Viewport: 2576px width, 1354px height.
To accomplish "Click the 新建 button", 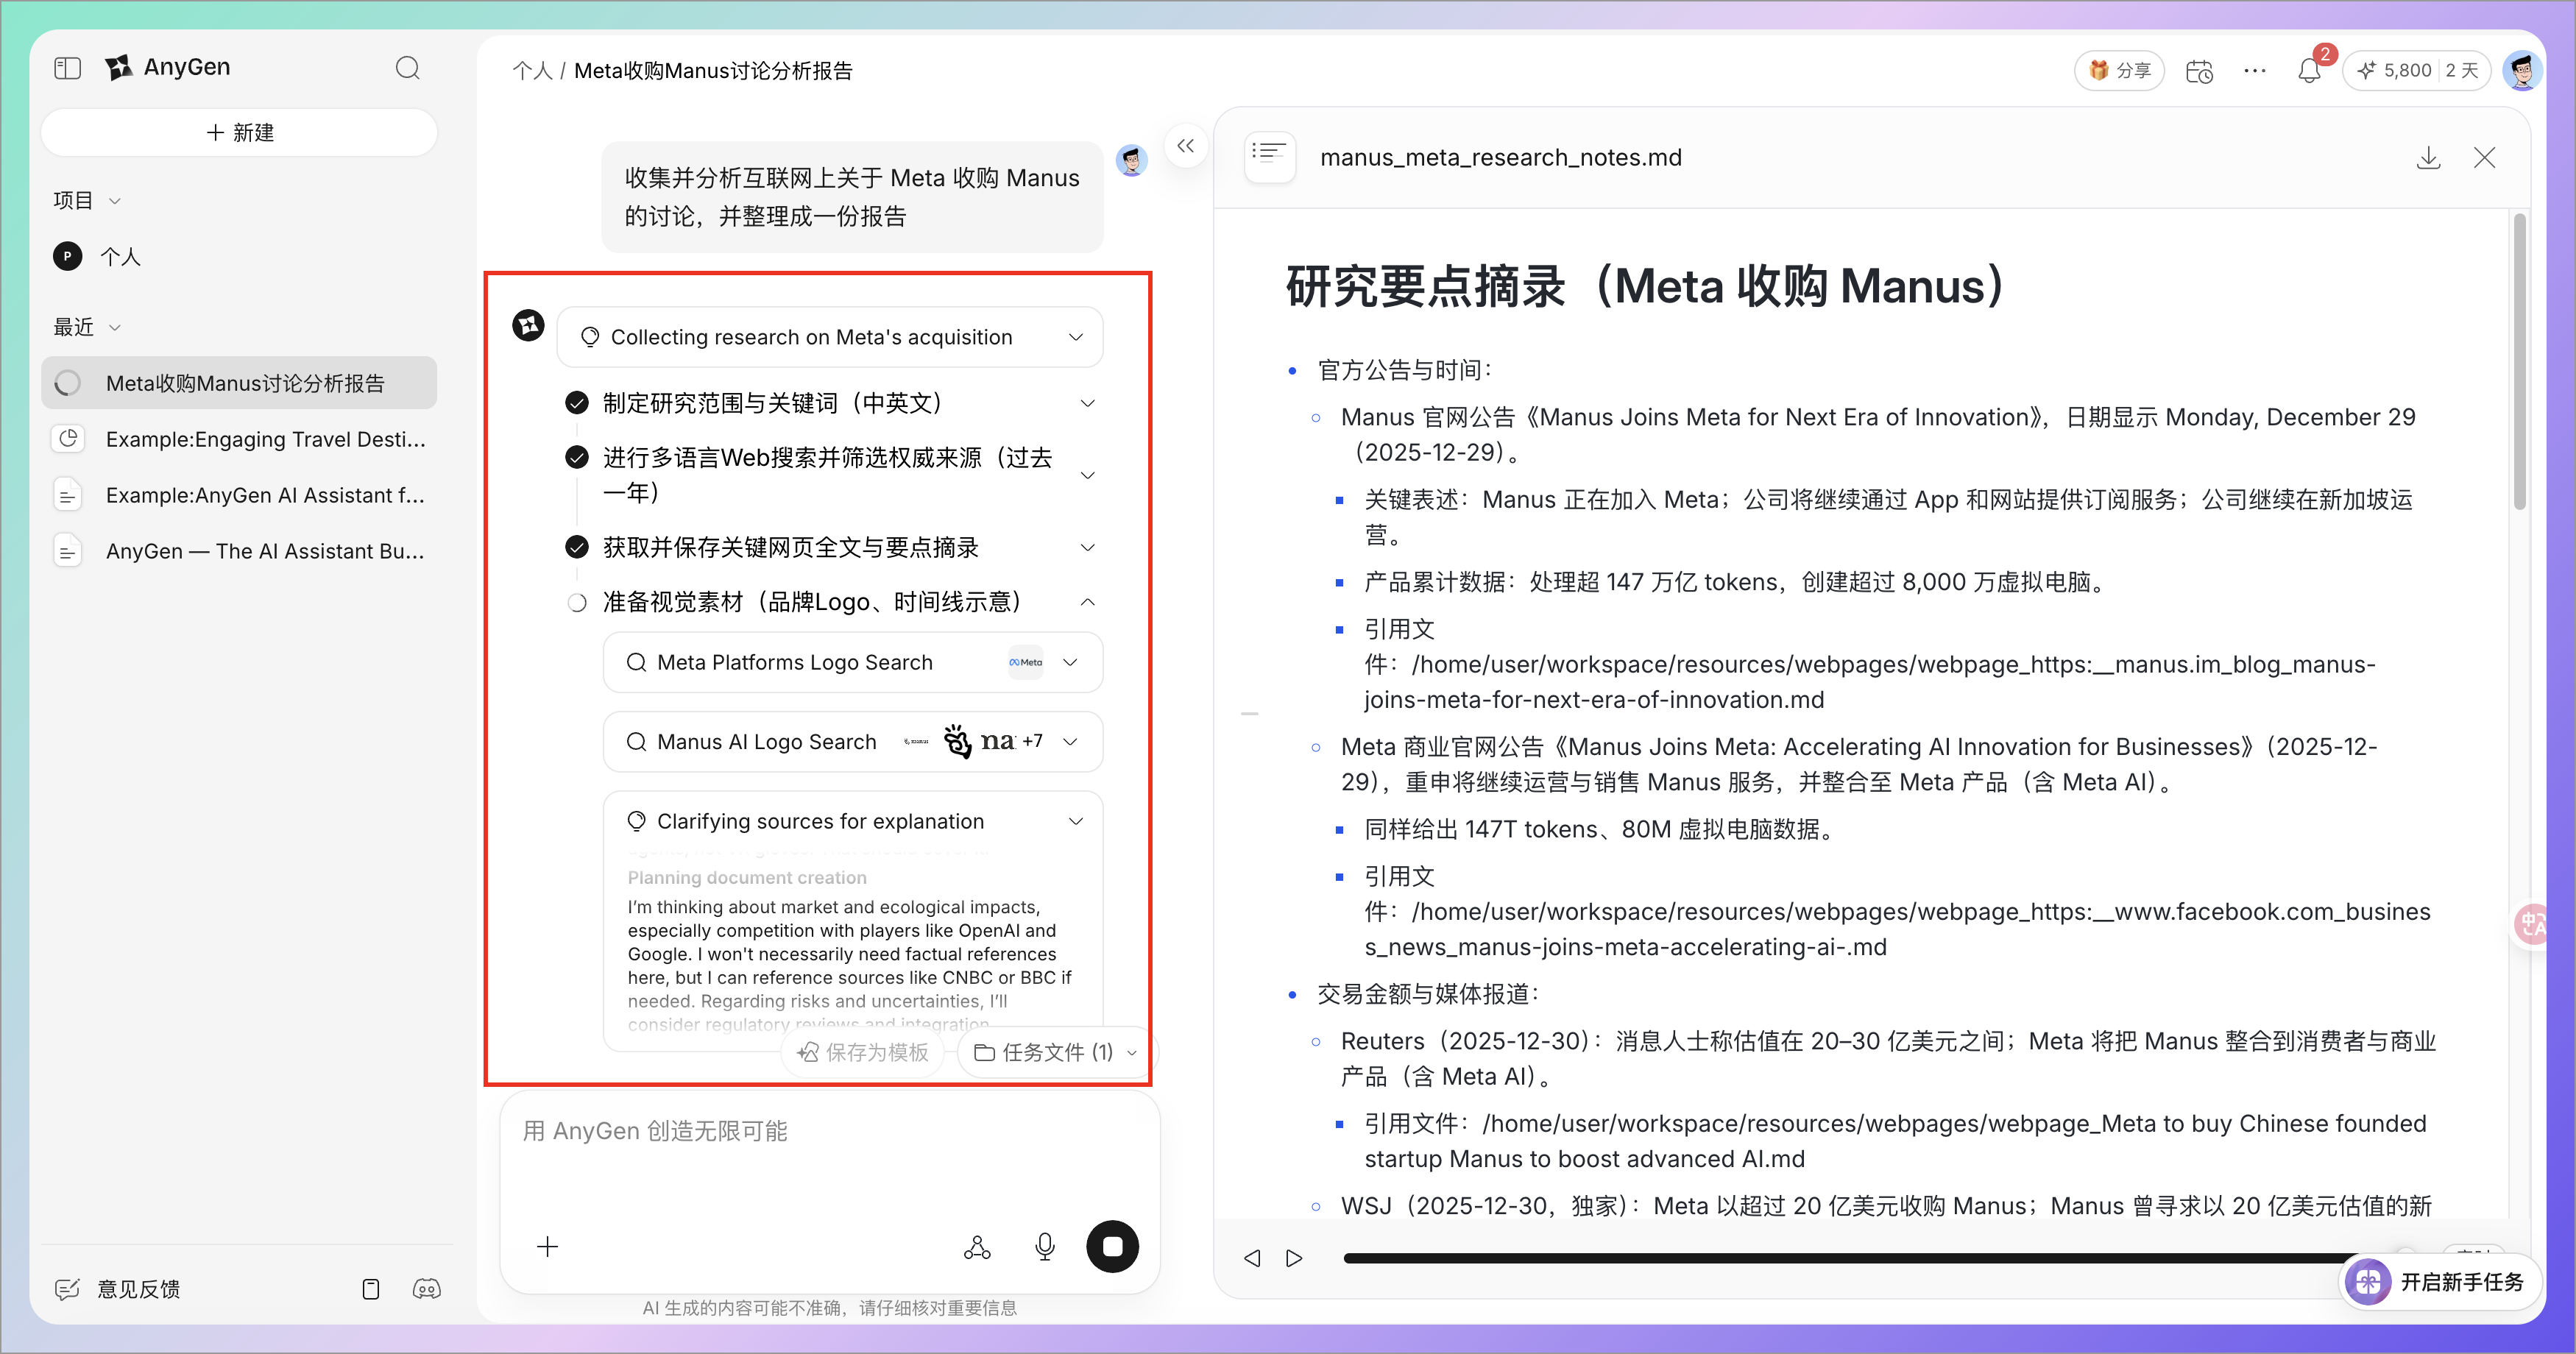I will pyautogui.click(x=239, y=133).
